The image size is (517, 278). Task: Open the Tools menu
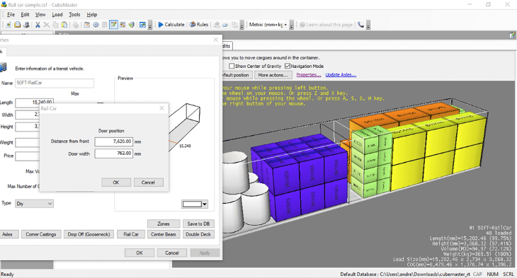coord(74,14)
